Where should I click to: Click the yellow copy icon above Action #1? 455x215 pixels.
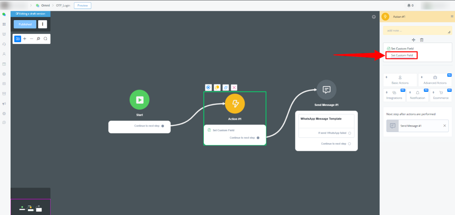pos(217,87)
